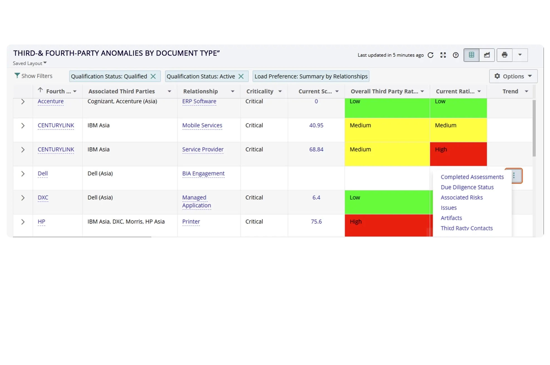Screen dimensions: 550x365
Task: Expand the HP row
Action: click(x=23, y=222)
